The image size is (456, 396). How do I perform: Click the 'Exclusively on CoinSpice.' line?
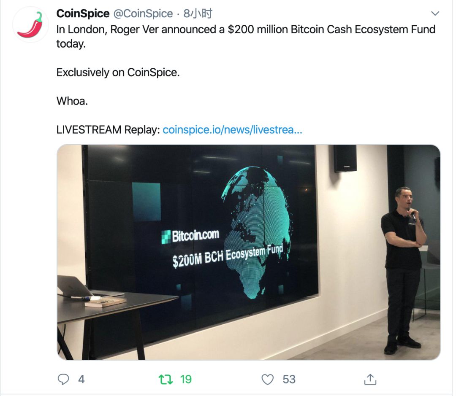coord(118,73)
